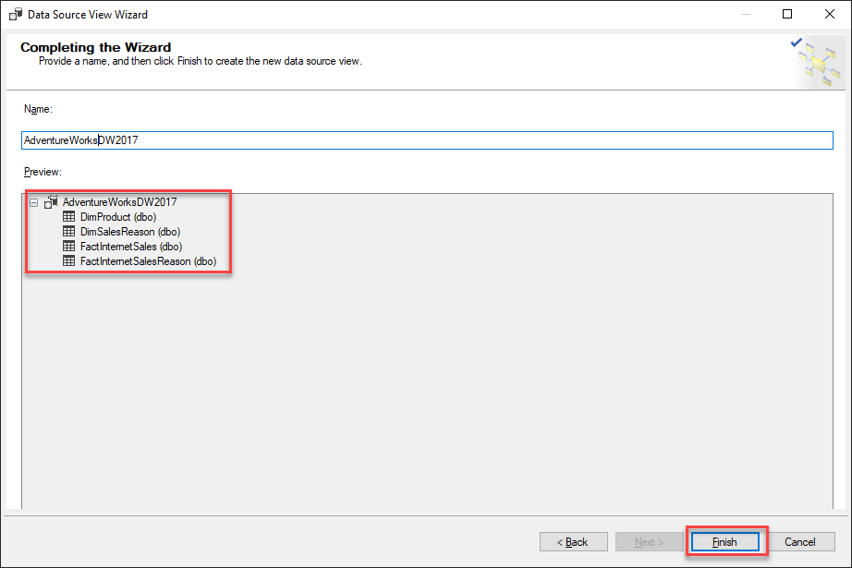Click the table icon next to DimProduct
The width and height of the screenshot is (852, 568).
pyautogui.click(x=68, y=216)
